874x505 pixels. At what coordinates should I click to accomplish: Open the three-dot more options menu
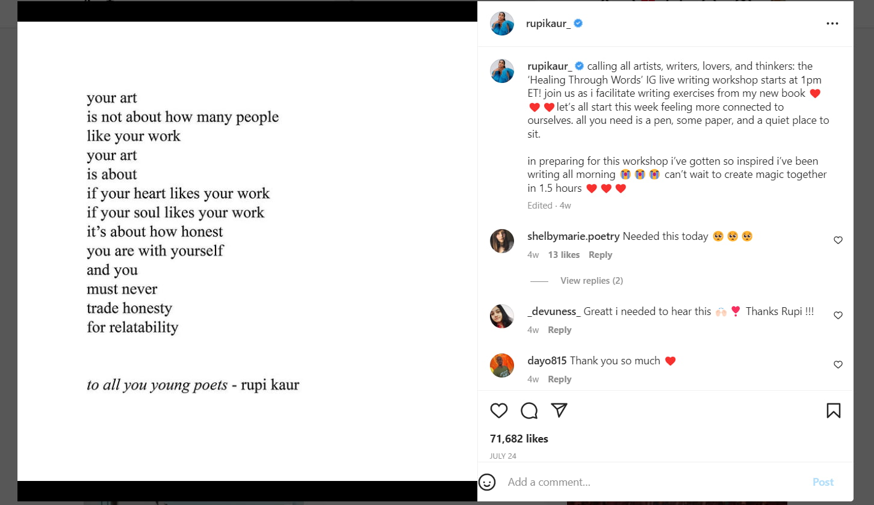[832, 23]
